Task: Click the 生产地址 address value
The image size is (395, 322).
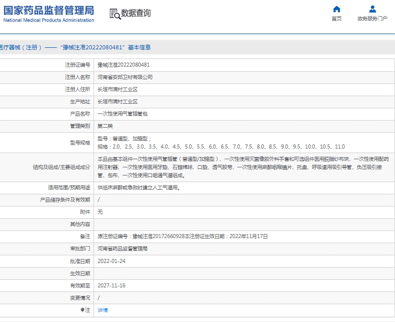Action: point(117,102)
